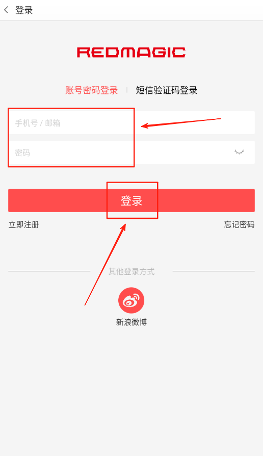Viewport: 263px width, 456px height.
Task: Tap the 新浪微博 text label
Action: click(131, 322)
